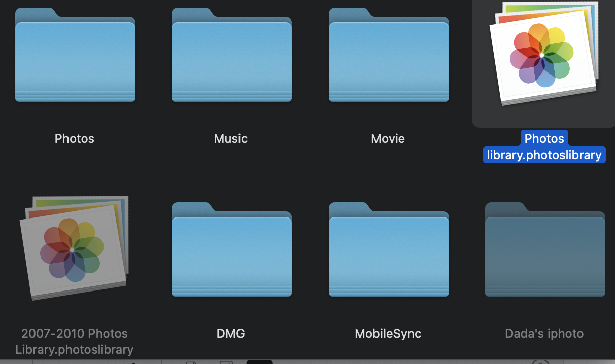Select the dimmed Dada's iphoto folder icon
Screen dimensions: 615x364
pyautogui.click(x=545, y=249)
